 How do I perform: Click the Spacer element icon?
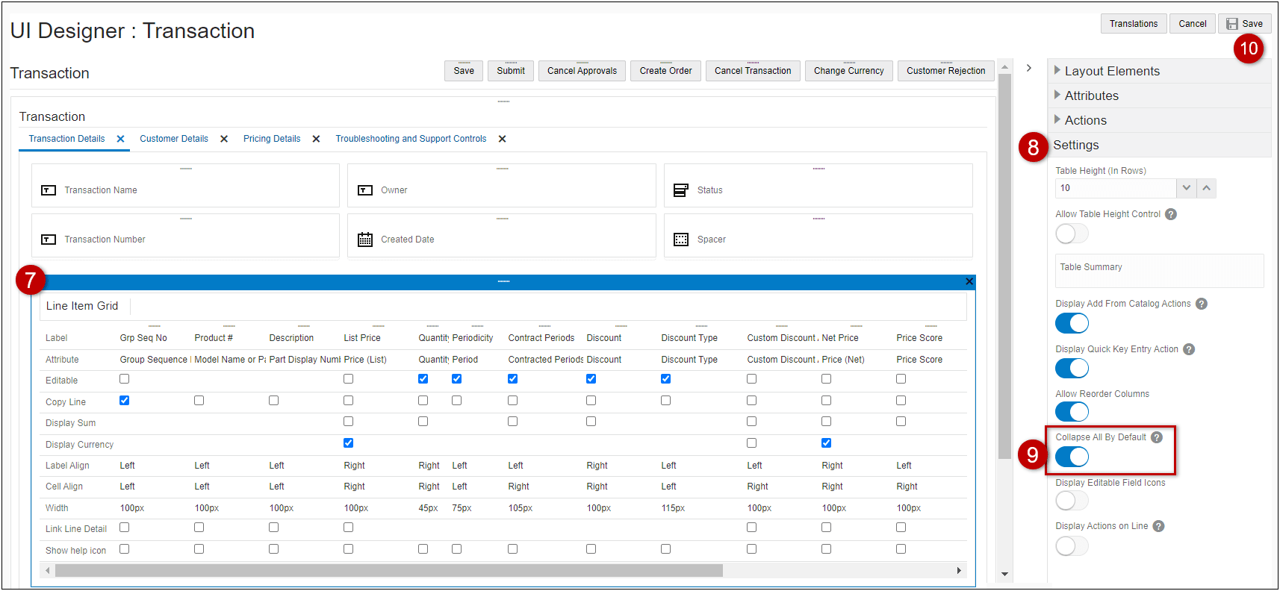pyautogui.click(x=681, y=240)
